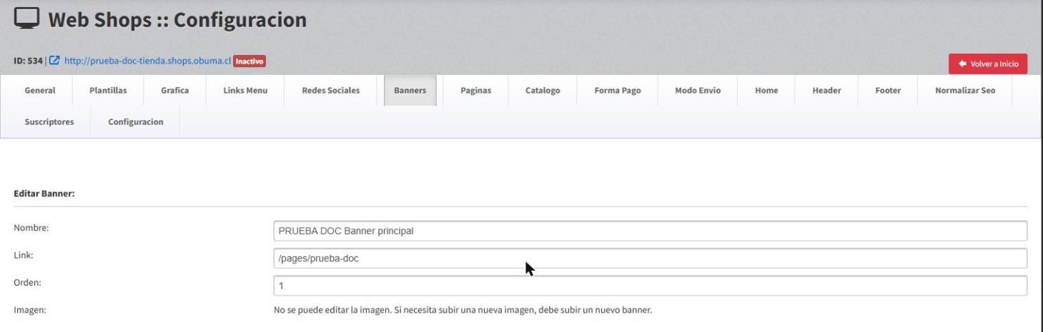Open the Plantillas tab

[108, 91]
